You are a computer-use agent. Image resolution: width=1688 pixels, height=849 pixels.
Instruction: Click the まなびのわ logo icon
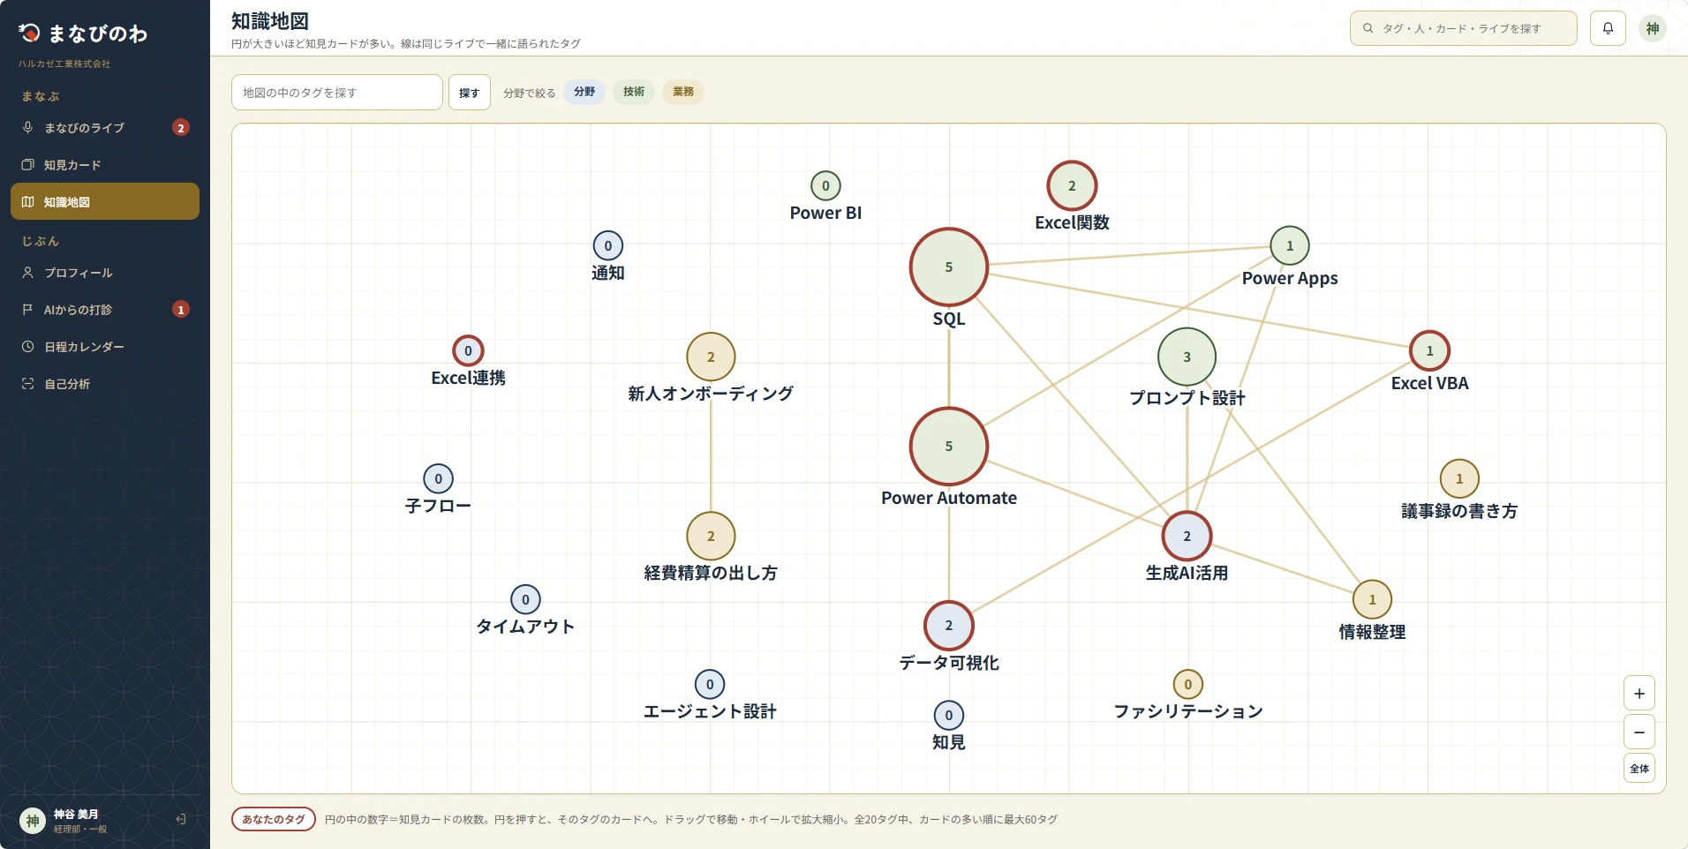[29, 34]
